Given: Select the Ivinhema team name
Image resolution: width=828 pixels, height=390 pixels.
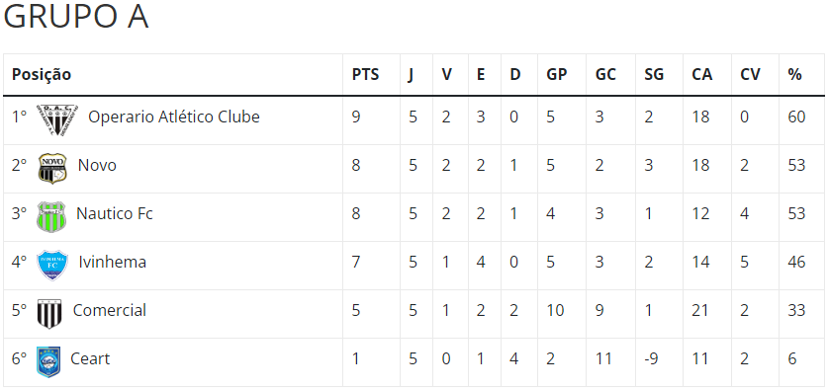Looking at the screenshot, I should [113, 262].
